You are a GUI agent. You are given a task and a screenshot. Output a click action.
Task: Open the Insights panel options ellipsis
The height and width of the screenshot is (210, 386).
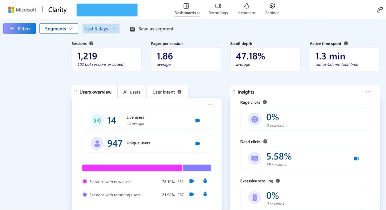point(368,92)
